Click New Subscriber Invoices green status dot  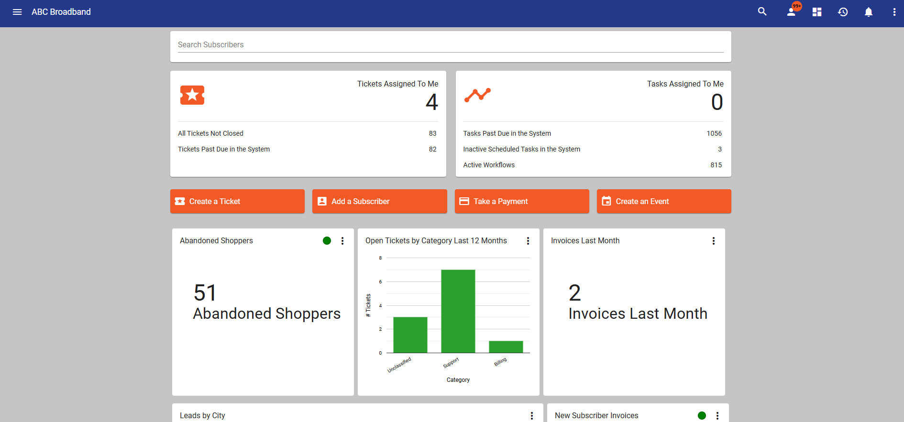coord(702,416)
